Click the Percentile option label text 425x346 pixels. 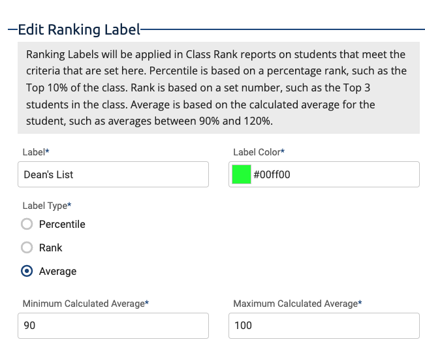tap(62, 225)
